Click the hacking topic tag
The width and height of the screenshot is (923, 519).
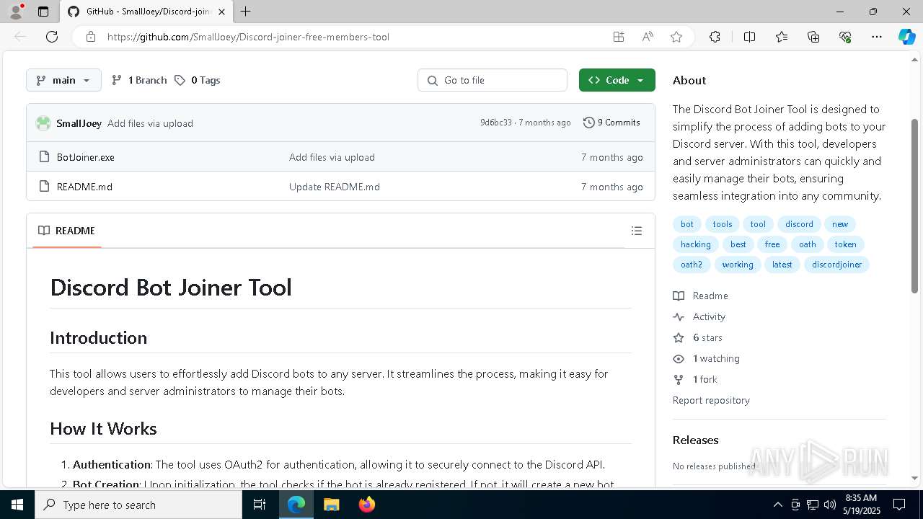(x=696, y=244)
